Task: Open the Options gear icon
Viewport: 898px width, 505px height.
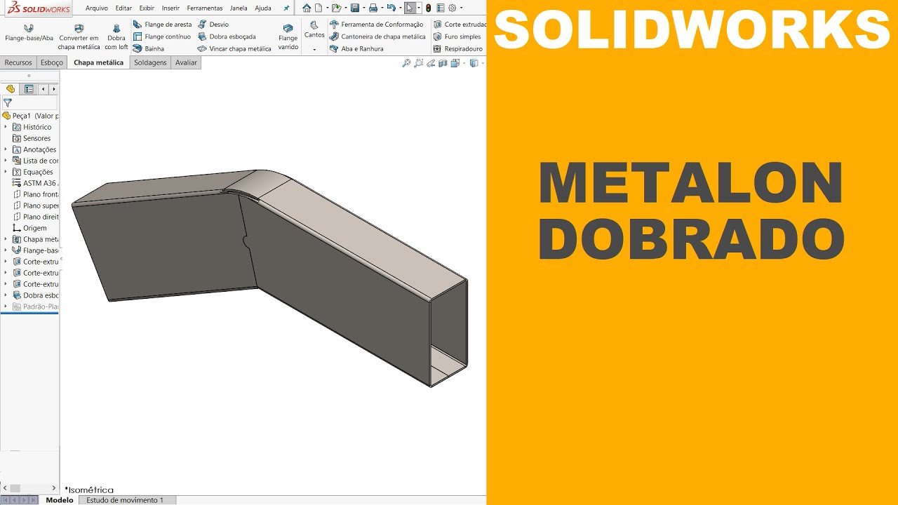Action: 452,8
